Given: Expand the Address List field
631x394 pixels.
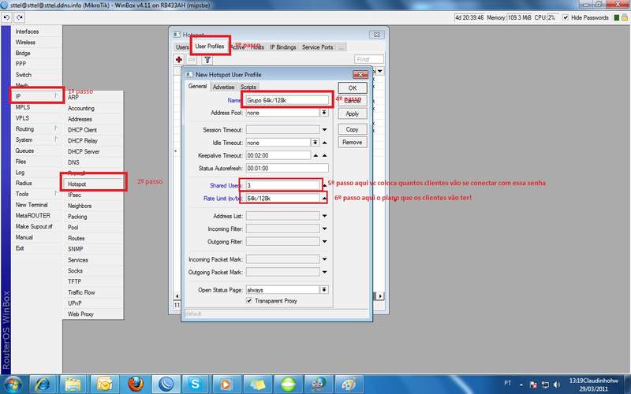Looking at the screenshot, I should [324, 216].
